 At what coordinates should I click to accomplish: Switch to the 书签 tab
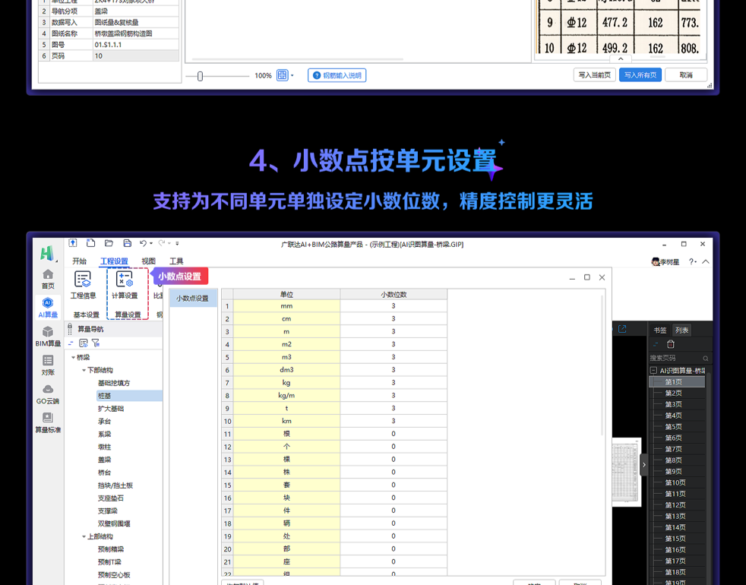pos(660,330)
